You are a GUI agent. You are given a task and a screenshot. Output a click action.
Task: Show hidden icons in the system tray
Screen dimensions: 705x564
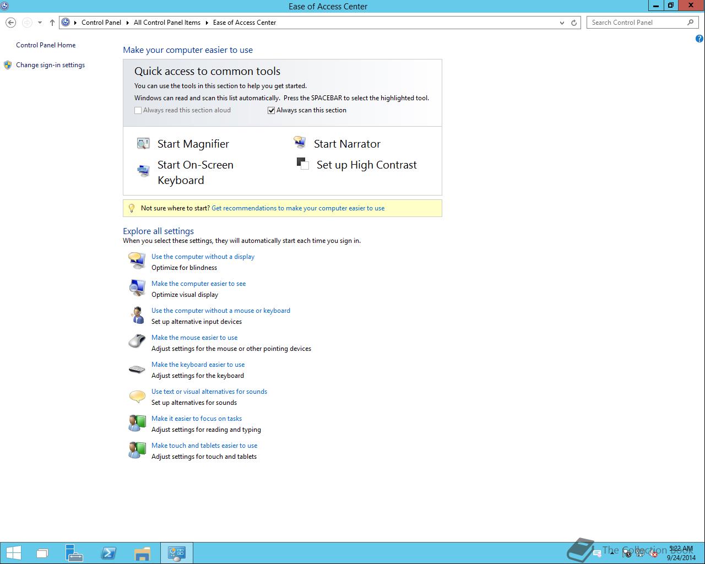tap(612, 554)
